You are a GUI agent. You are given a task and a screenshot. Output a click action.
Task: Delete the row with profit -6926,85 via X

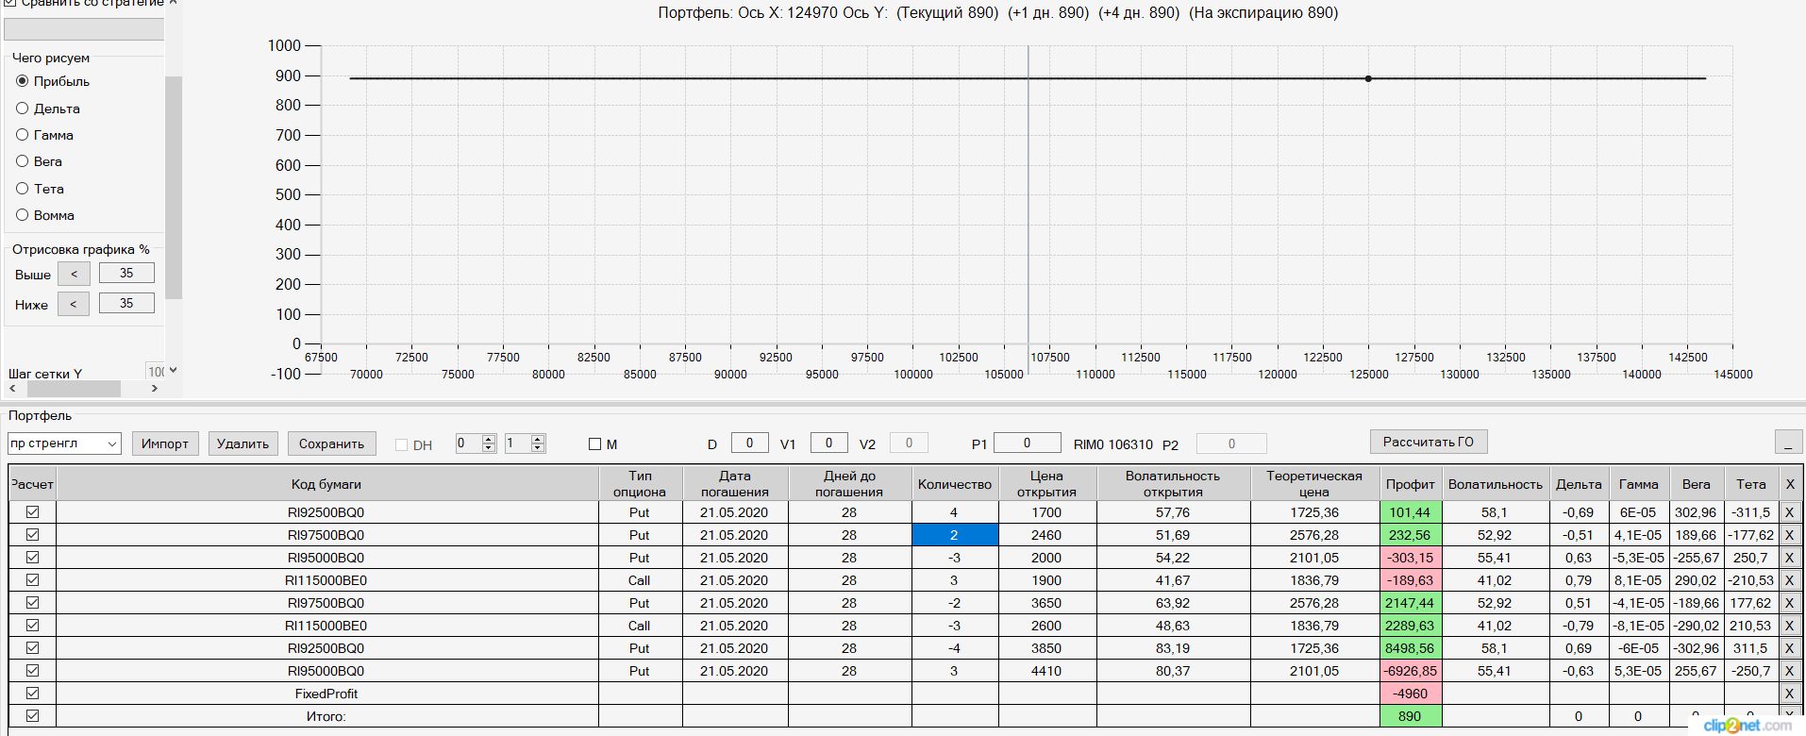tap(1789, 671)
